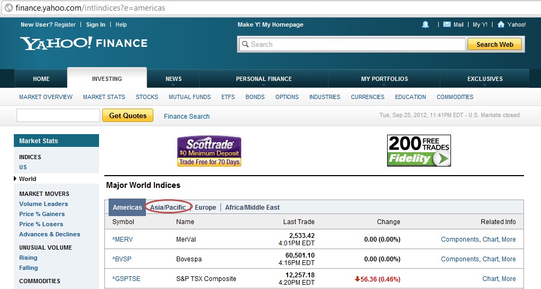Click the Register link
541x289 pixels.
[x=65, y=24]
